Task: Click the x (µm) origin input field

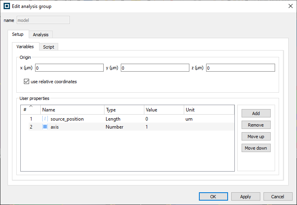Action: tap(69, 68)
